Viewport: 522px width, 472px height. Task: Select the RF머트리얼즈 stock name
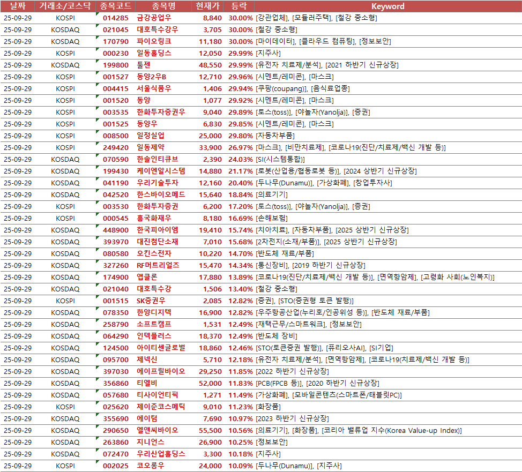point(158,265)
